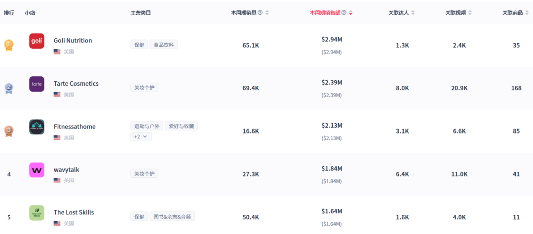Screen dimensions: 533x234
Task: Click the silver rank 2 medal
Action: tap(8, 88)
